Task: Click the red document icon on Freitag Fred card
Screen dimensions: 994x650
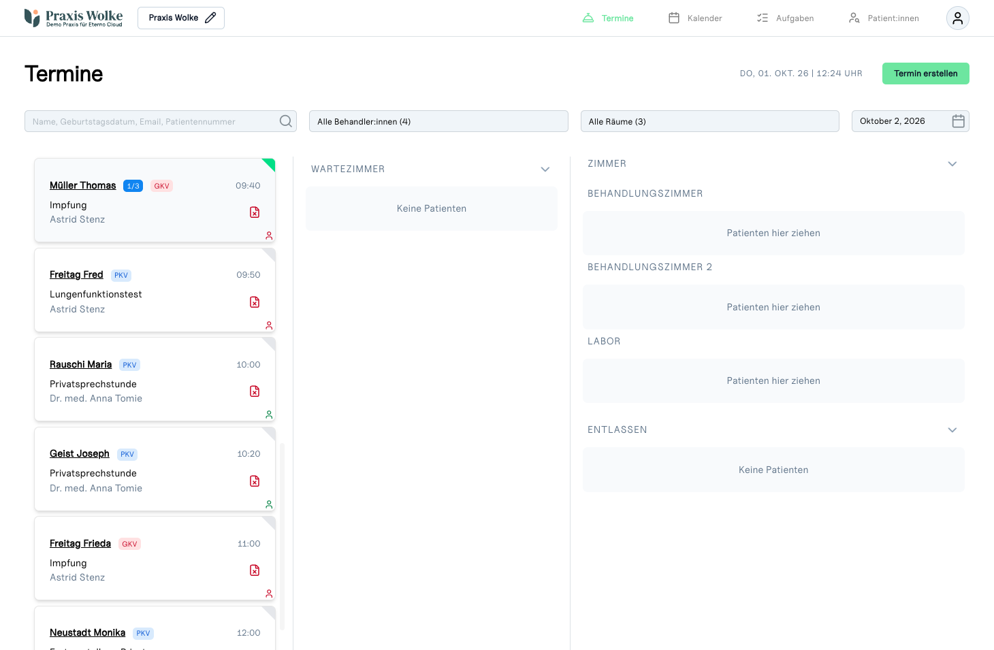Action: pyautogui.click(x=255, y=302)
